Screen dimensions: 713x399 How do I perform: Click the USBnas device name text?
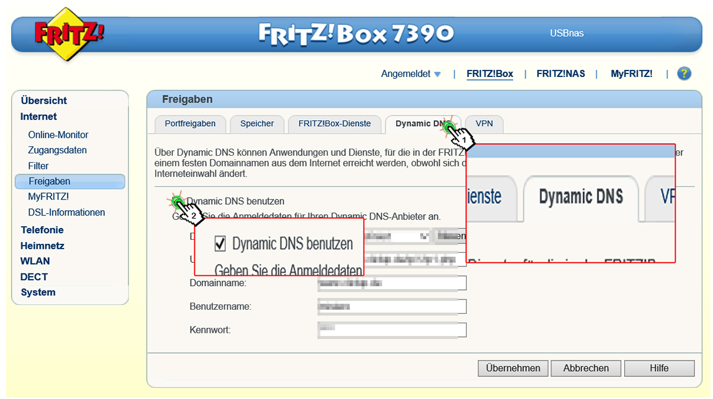(567, 33)
